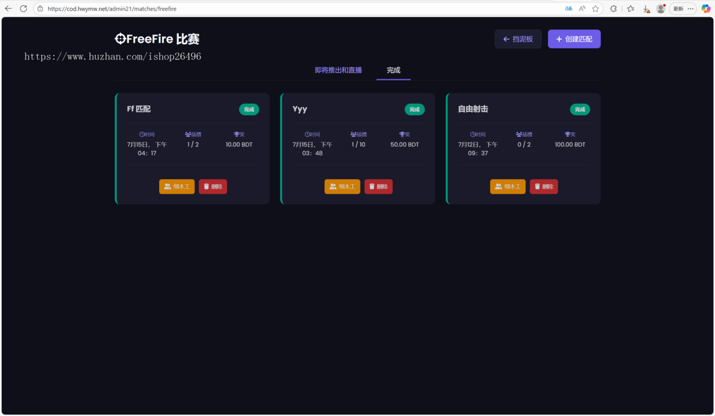
Task: Open the Downloads icon in the browser toolbar
Action: pyautogui.click(x=646, y=8)
